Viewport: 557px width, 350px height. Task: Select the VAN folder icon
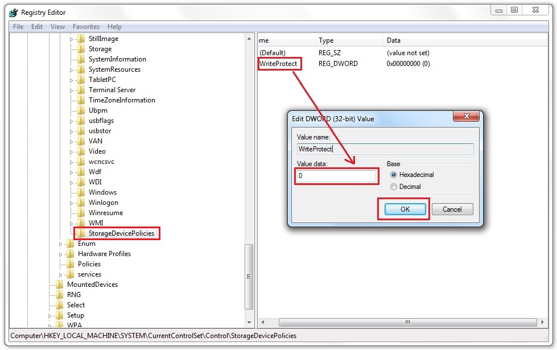[x=81, y=141]
